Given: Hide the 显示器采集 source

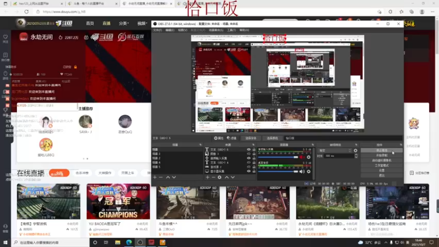Looking at the screenshot, I should point(249,171).
